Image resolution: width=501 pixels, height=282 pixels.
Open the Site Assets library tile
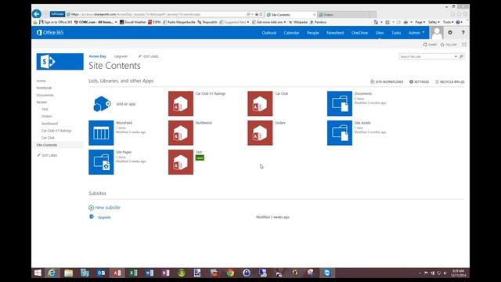[x=340, y=132]
